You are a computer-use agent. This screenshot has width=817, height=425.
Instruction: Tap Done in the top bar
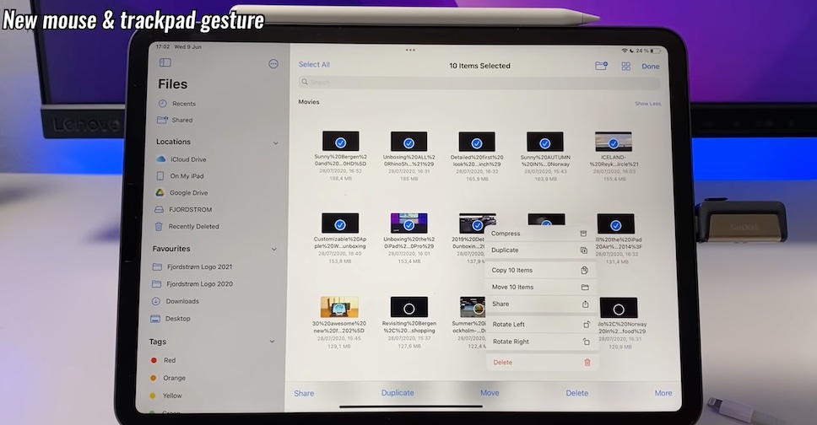pyautogui.click(x=651, y=66)
